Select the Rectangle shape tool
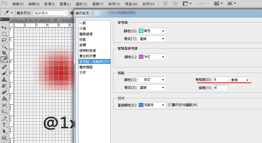This screenshot has height=143, width=262. (4, 137)
